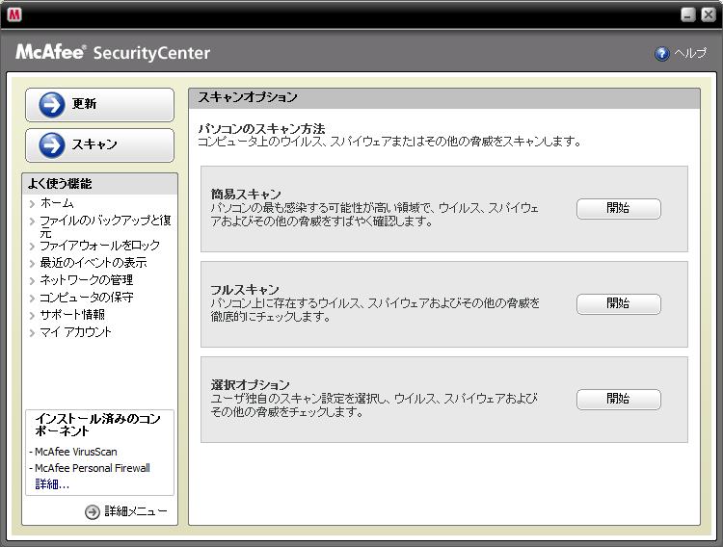
Task: Click the blue arrow icon beside スキャン
Action: 52,144
